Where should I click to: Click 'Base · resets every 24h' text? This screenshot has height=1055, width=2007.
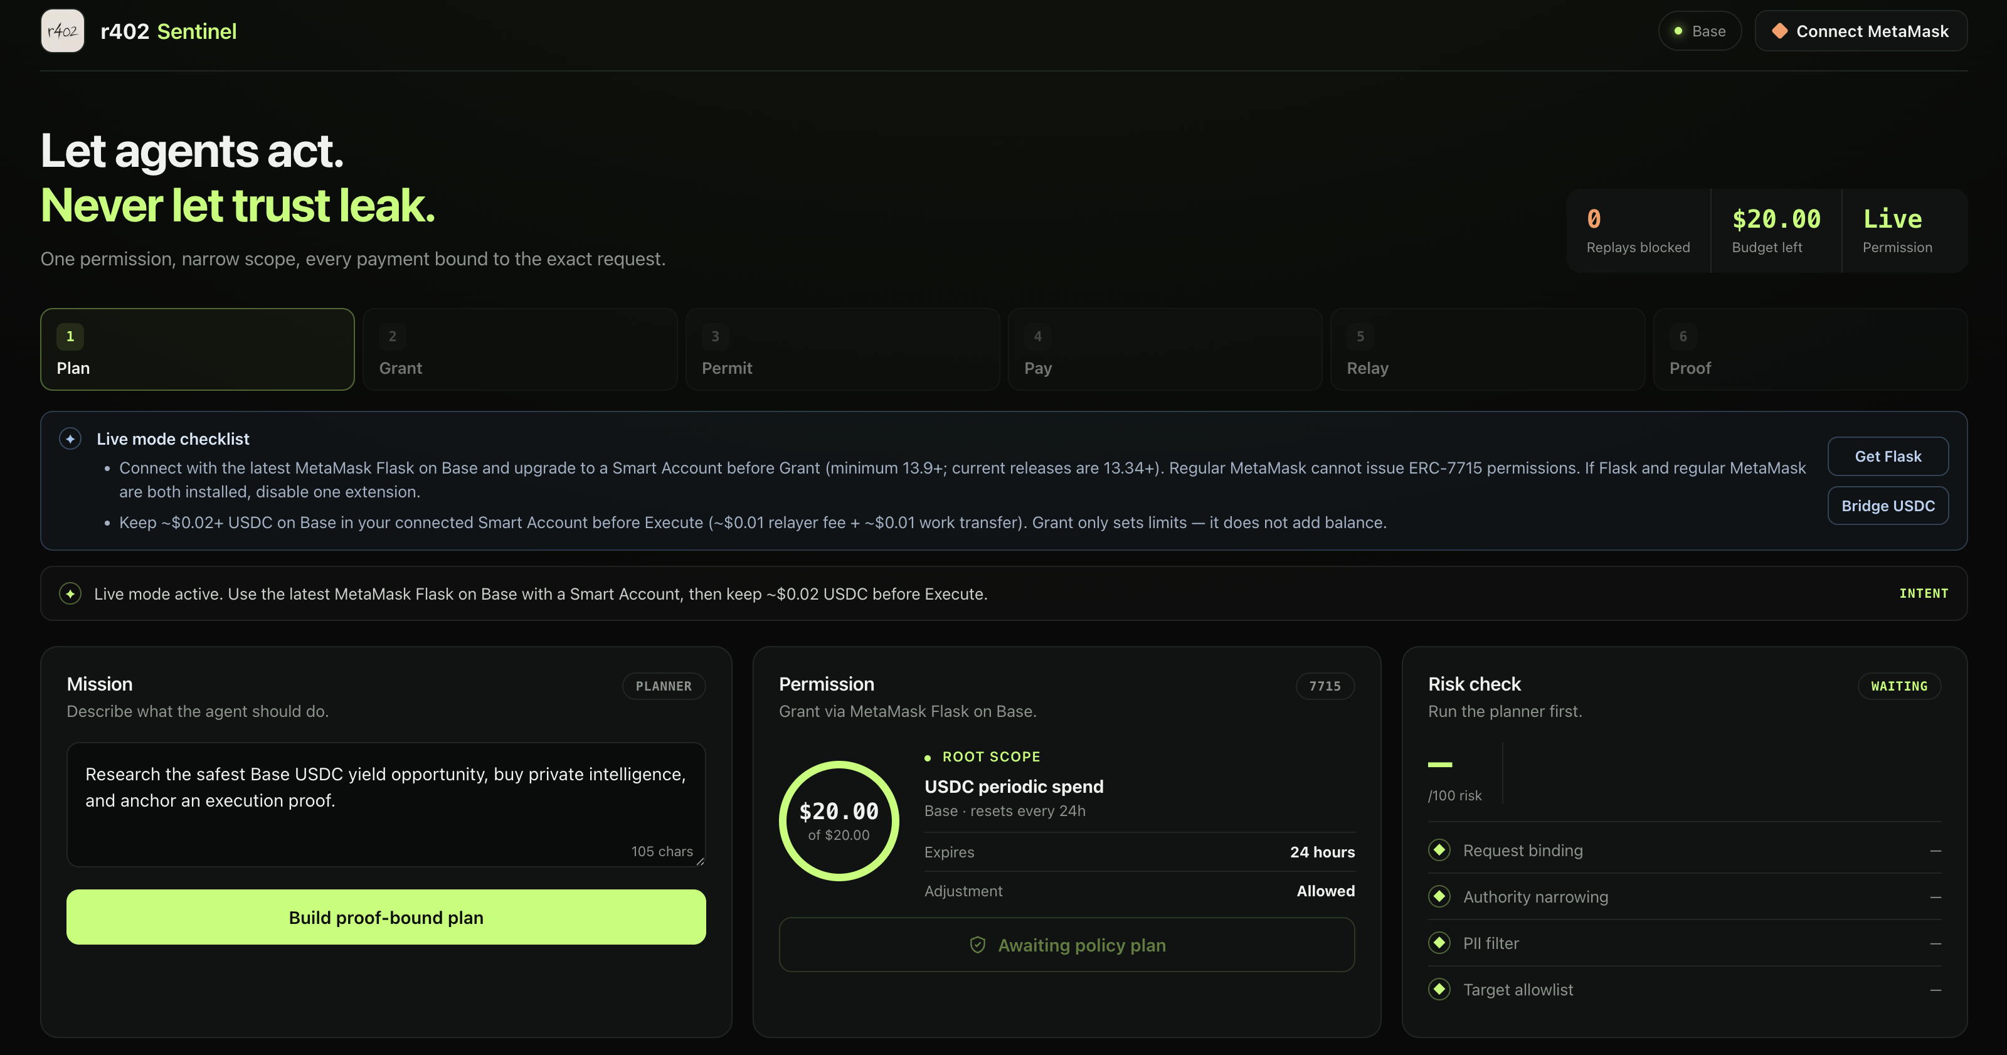(1004, 811)
